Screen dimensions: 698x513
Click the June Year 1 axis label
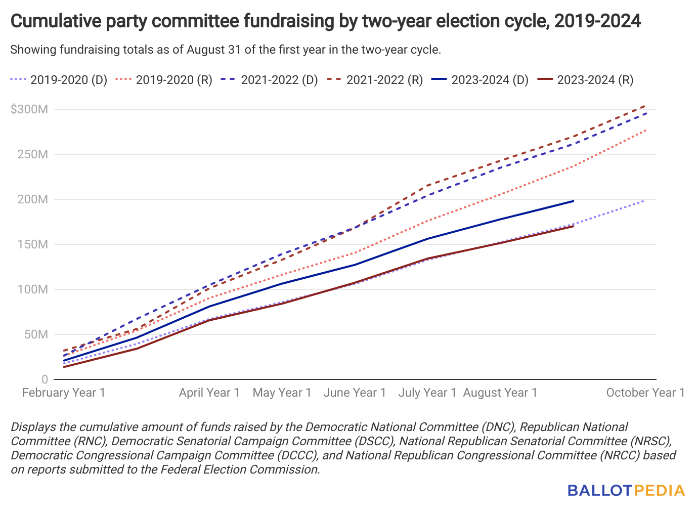click(355, 393)
